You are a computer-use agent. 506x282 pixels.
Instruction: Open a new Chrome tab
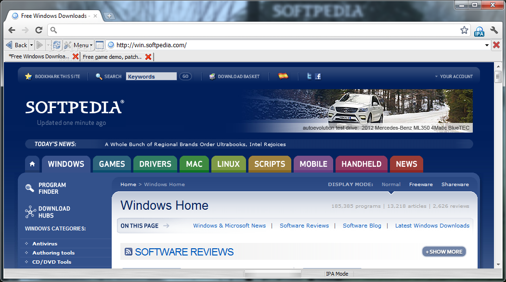(x=109, y=16)
